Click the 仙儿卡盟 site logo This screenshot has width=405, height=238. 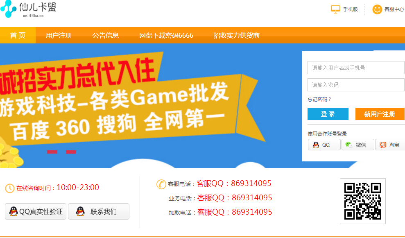click(28, 9)
